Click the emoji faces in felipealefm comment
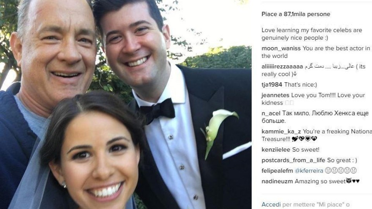Image resolution: width=372 pixels, height=209 pixels. [341, 170]
